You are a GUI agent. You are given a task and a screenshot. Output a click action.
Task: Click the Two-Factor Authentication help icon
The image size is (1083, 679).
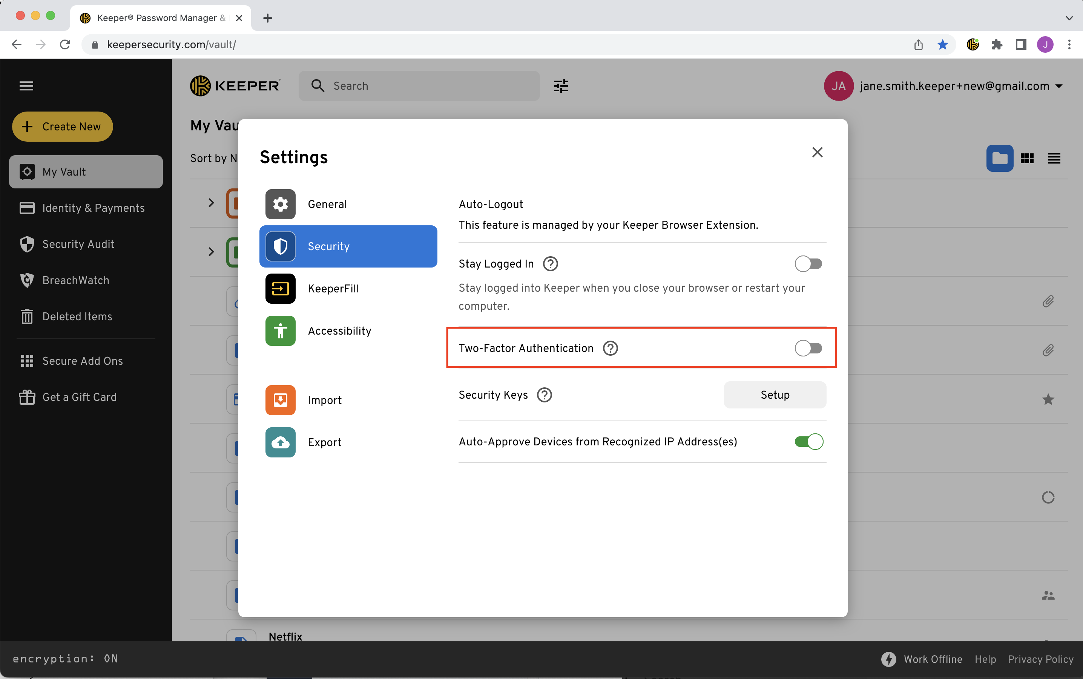click(610, 348)
